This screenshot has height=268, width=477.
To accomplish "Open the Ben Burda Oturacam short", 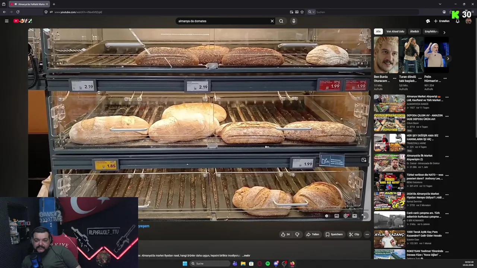I will [386, 55].
